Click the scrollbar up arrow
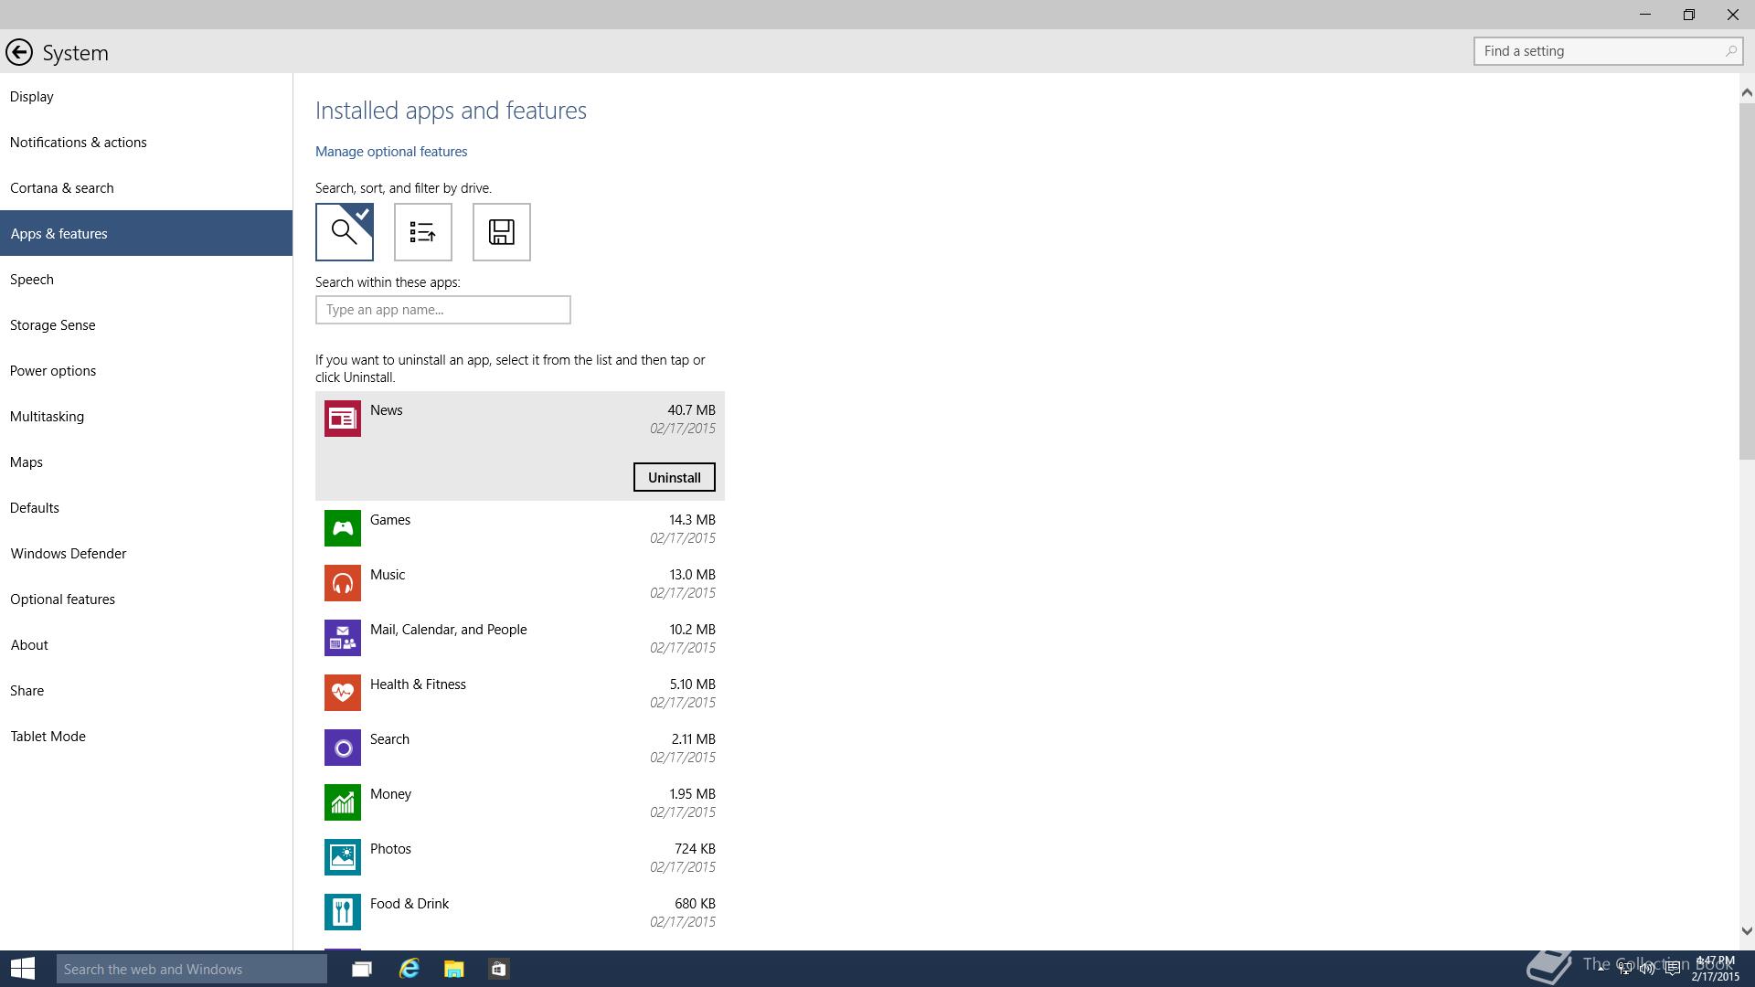This screenshot has height=987, width=1755. click(1747, 92)
